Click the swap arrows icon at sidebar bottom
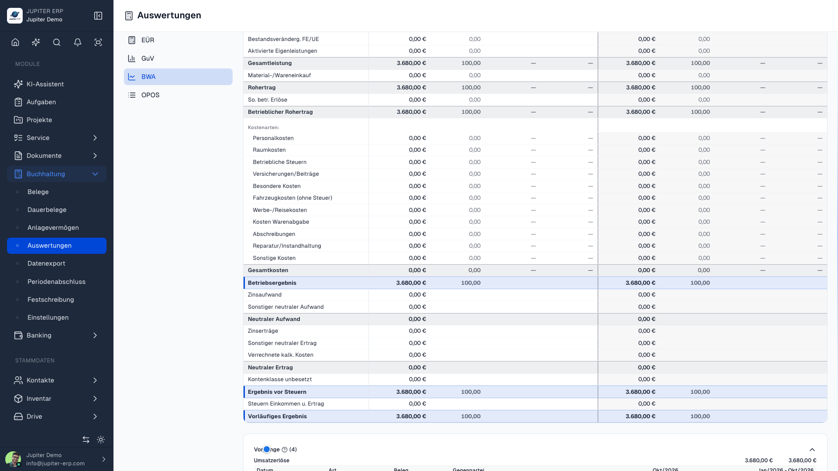The width and height of the screenshot is (838, 471). tap(86, 440)
